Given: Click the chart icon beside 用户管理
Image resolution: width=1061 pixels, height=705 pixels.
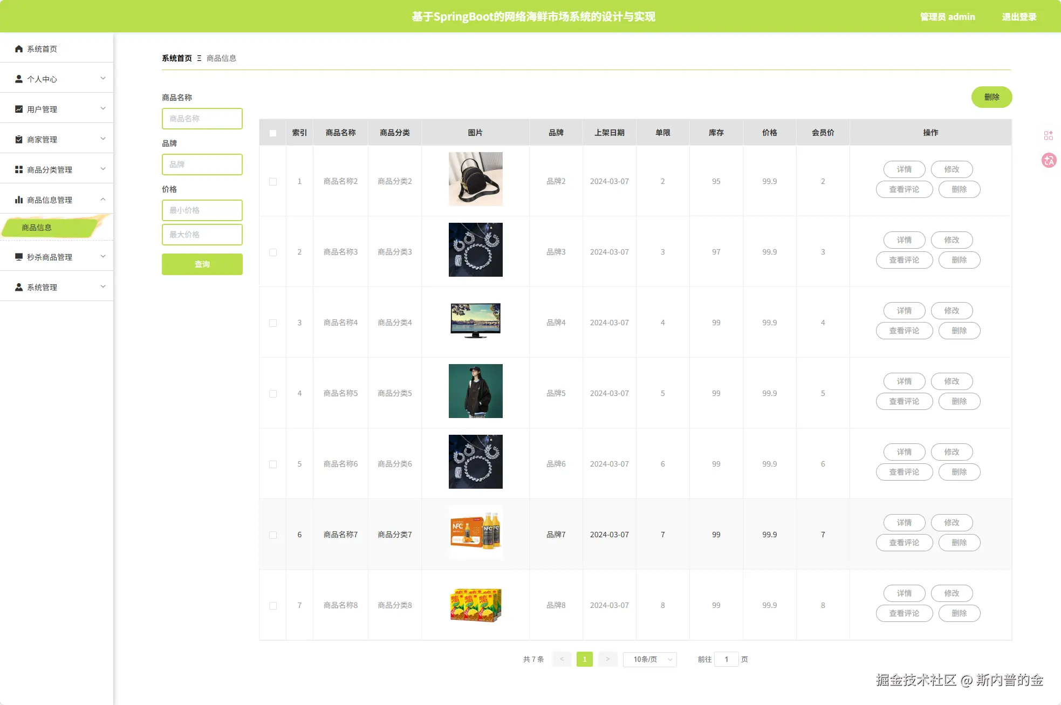Looking at the screenshot, I should click(19, 109).
